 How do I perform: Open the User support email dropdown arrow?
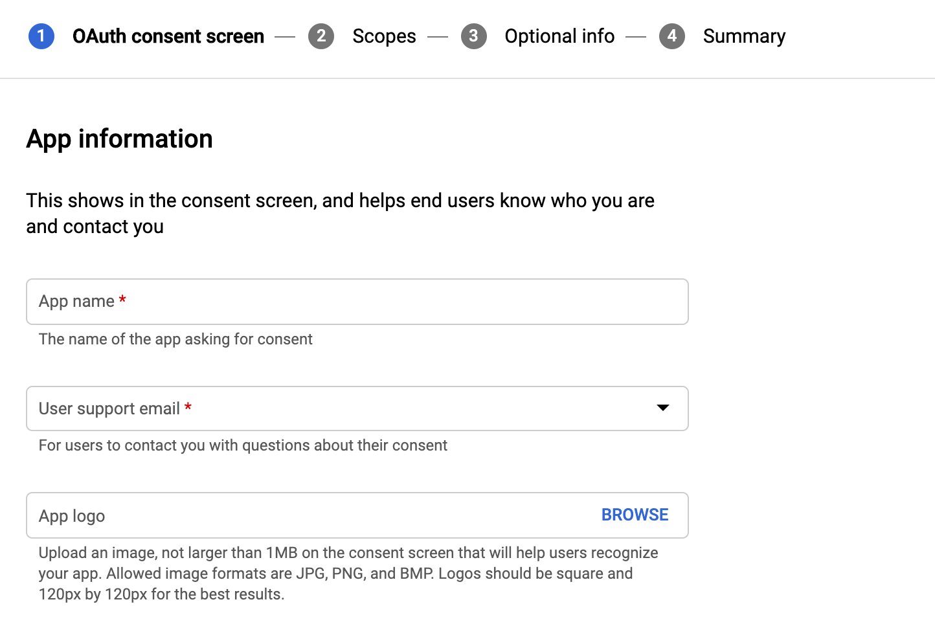662,408
